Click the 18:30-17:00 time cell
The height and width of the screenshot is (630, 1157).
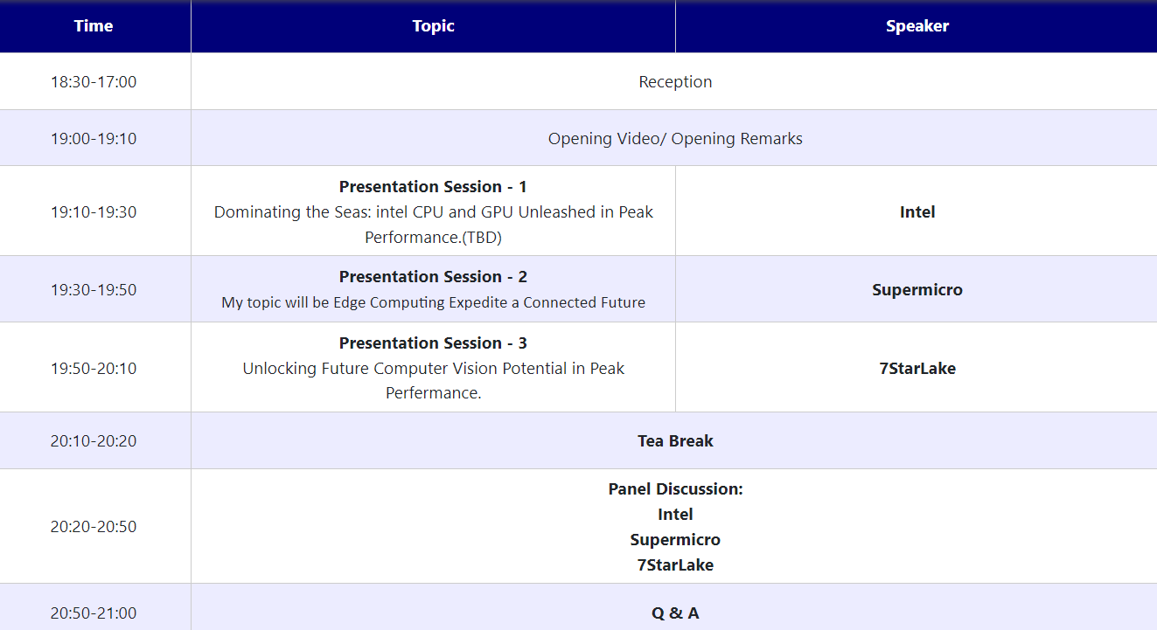coord(94,82)
